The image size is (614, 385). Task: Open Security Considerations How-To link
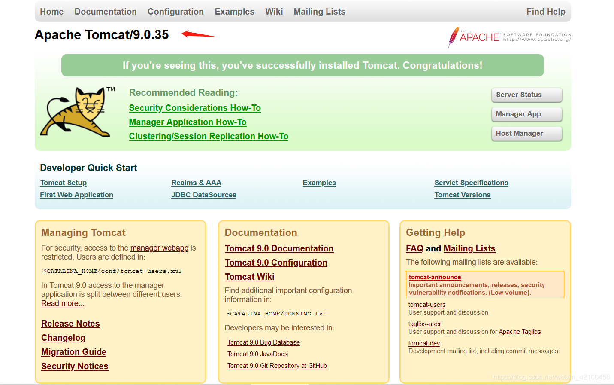coord(195,108)
